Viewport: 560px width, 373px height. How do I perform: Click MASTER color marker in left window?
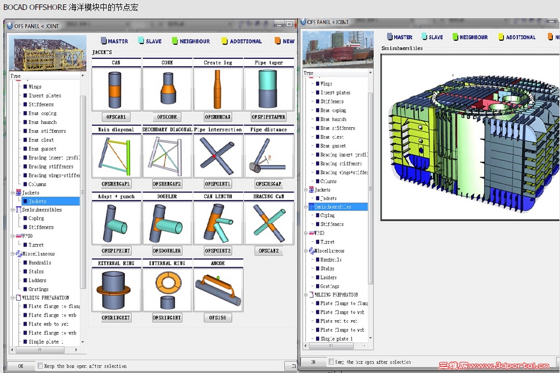point(104,41)
